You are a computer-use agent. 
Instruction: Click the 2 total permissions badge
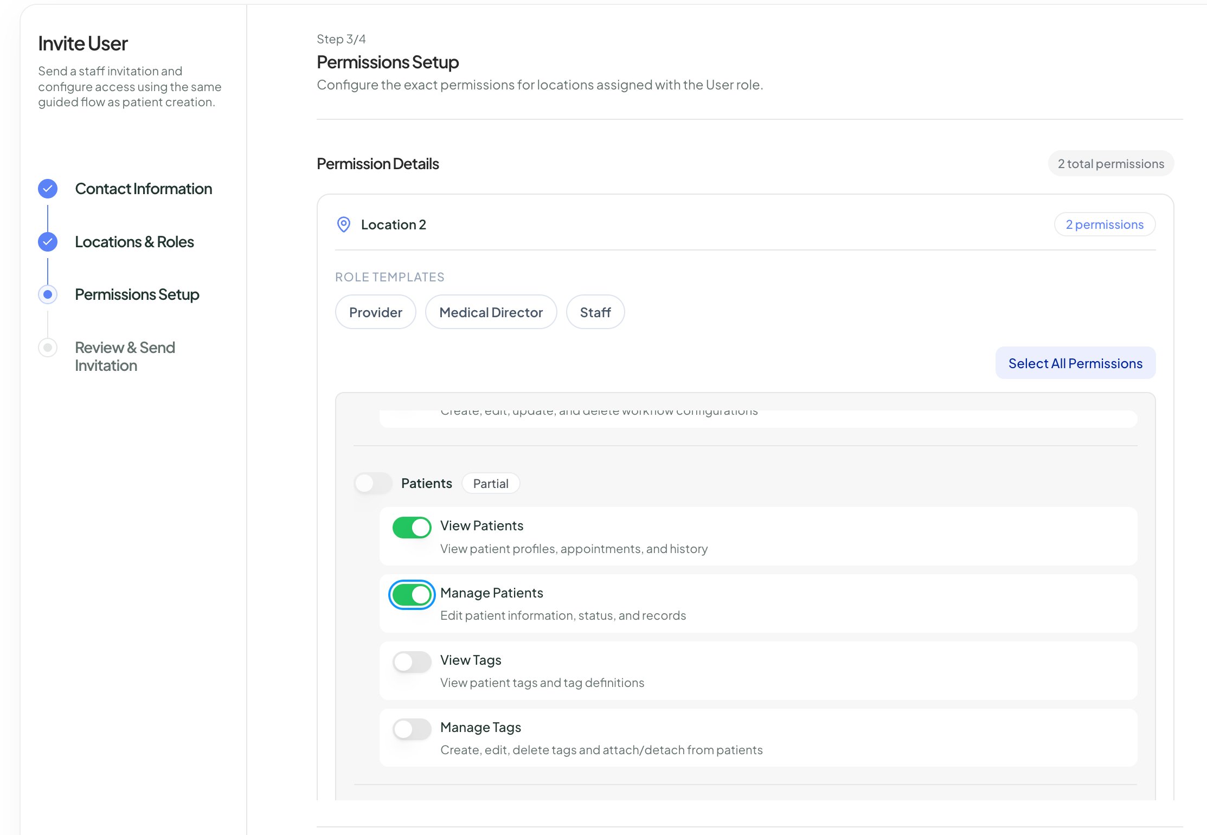pos(1110,164)
